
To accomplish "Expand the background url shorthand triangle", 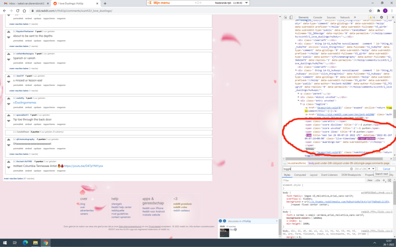I will click(302, 202).
